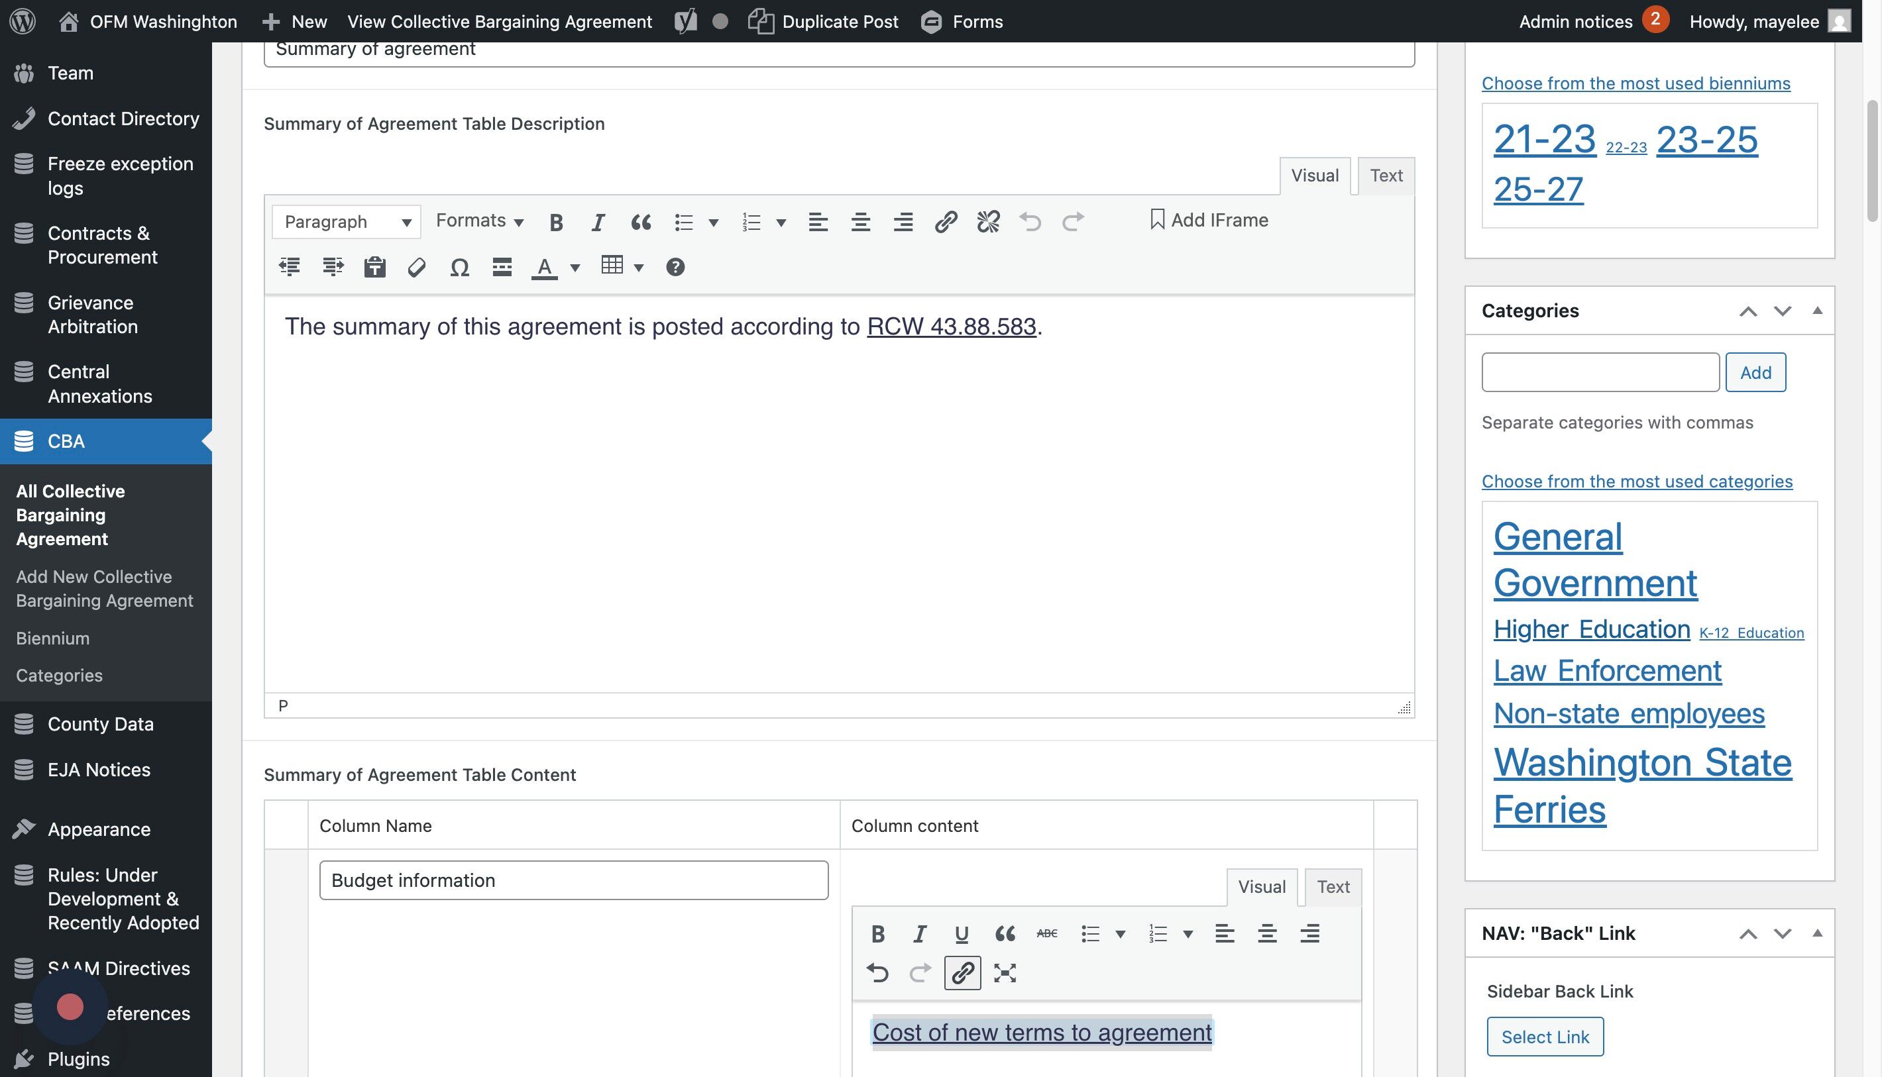Click the Paste as text clipboard icon

(x=374, y=267)
